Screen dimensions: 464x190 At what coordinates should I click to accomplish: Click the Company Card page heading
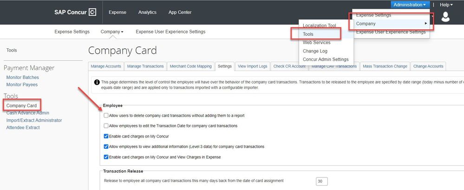pos(123,51)
